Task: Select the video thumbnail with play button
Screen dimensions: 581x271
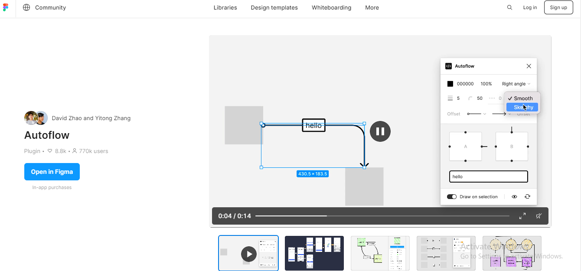Action: (x=248, y=253)
